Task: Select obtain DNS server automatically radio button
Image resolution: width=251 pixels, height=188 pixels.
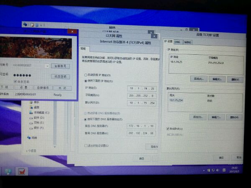Action: coord(85,113)
